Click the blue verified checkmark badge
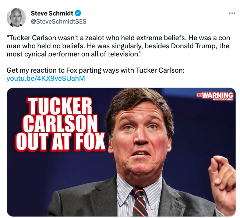Image resolution: width=240 pixels, height=218 pixels. (78, 13)
